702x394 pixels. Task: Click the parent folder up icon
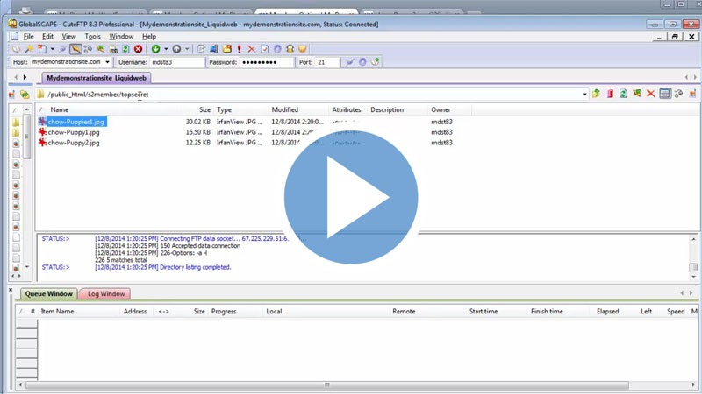[x=596, y=94]
